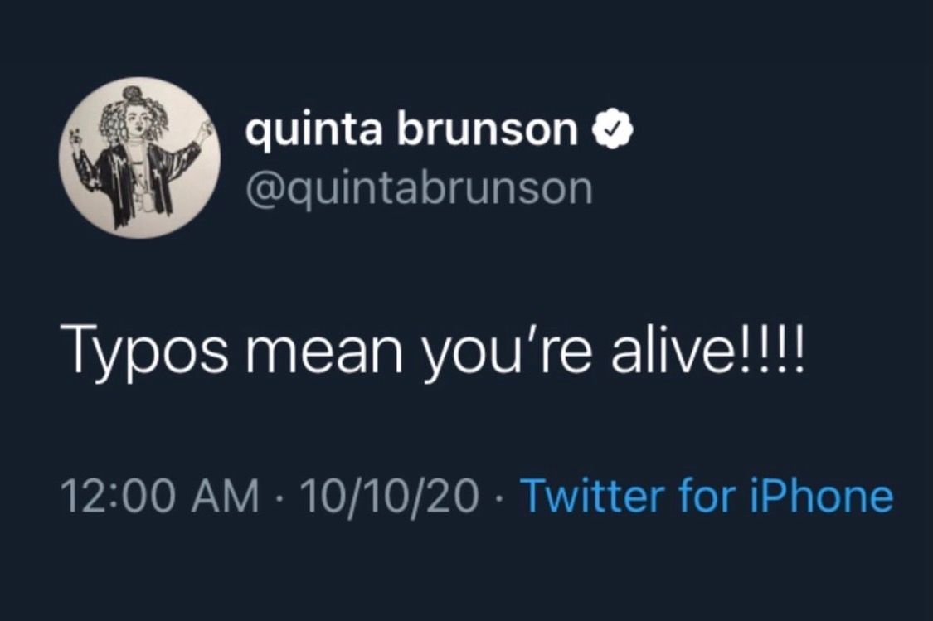Click the @quintabrunson handle

tap(419, 189)
